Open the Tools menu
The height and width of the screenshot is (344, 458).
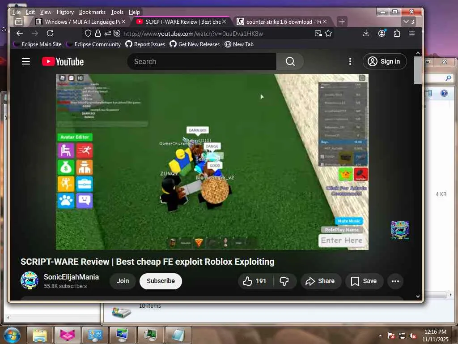click(117, 12)
